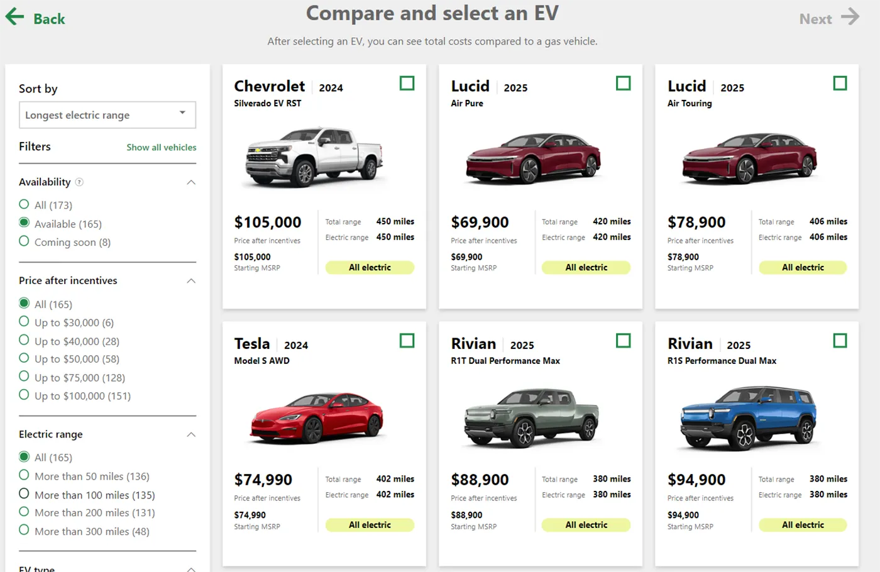This screenshot has height=572, width=880.
Task: Click the Lucid Air Touring car image
Action: 749,157
